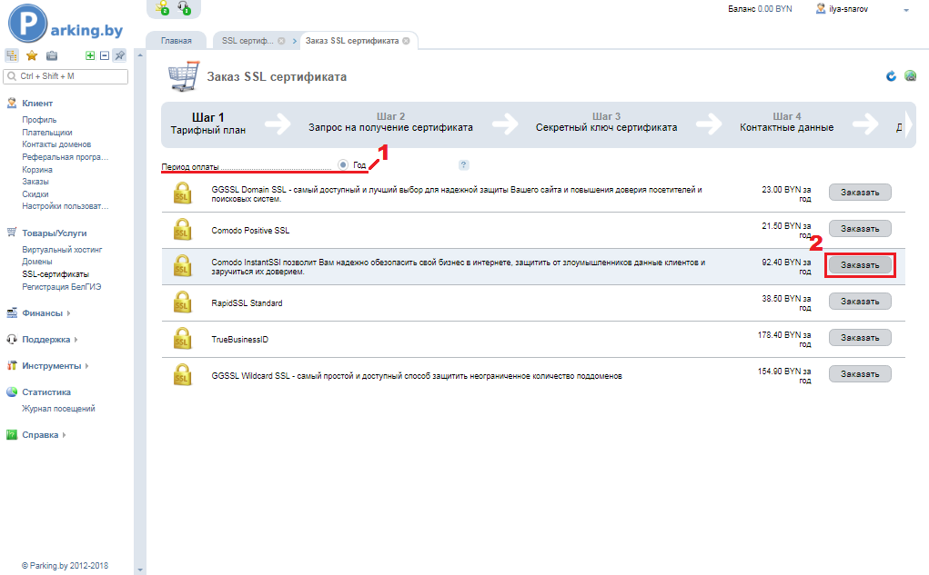Toggle the pin sidebar icon
The width and height of the screenshot is (929, 575).
click(x=120, y=55)
